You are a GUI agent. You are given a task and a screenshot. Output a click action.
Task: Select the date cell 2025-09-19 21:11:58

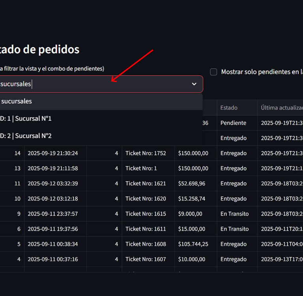(55, 169)
